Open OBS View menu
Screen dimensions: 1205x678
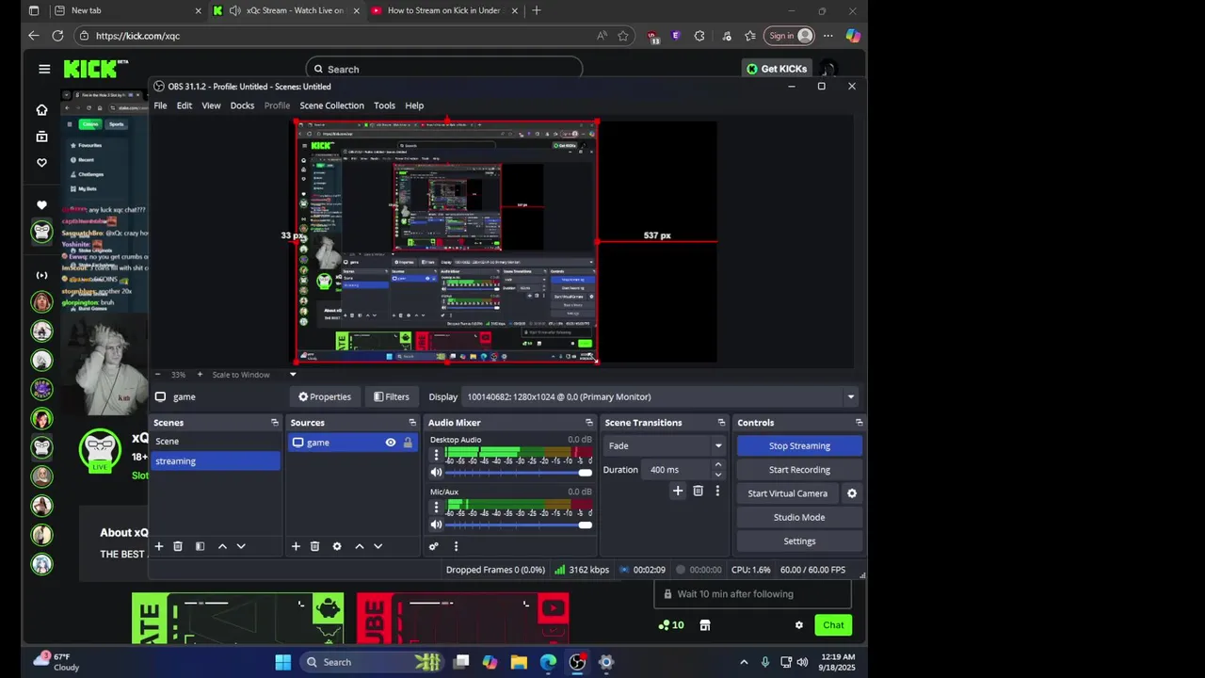tap(211, 105)
